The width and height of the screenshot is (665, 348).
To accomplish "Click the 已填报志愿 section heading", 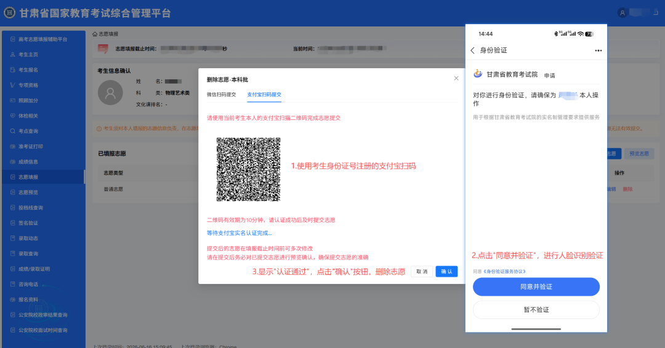I will pos(112,154).
